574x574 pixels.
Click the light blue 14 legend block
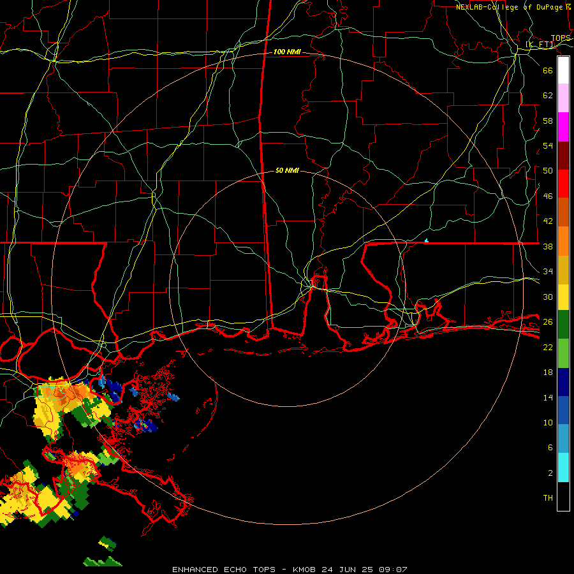click(x=563, y=439)
